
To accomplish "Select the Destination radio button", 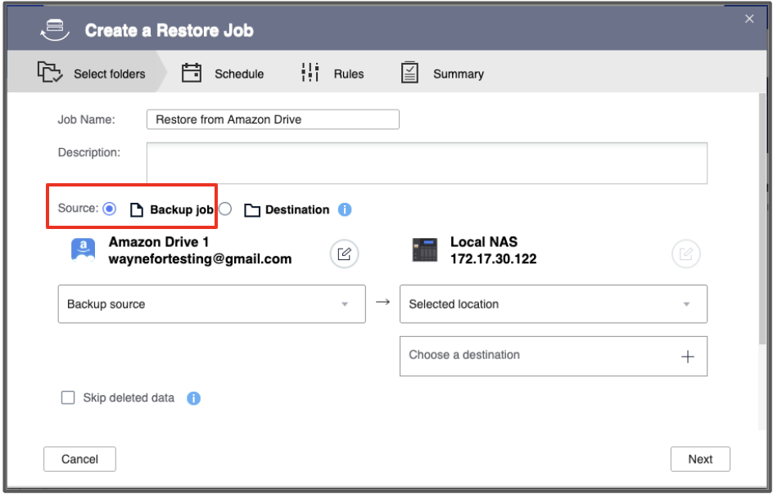I will (x=225, y=209).
